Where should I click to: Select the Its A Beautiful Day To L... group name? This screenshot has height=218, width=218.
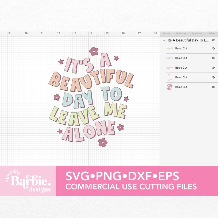[x=188, y=40]
